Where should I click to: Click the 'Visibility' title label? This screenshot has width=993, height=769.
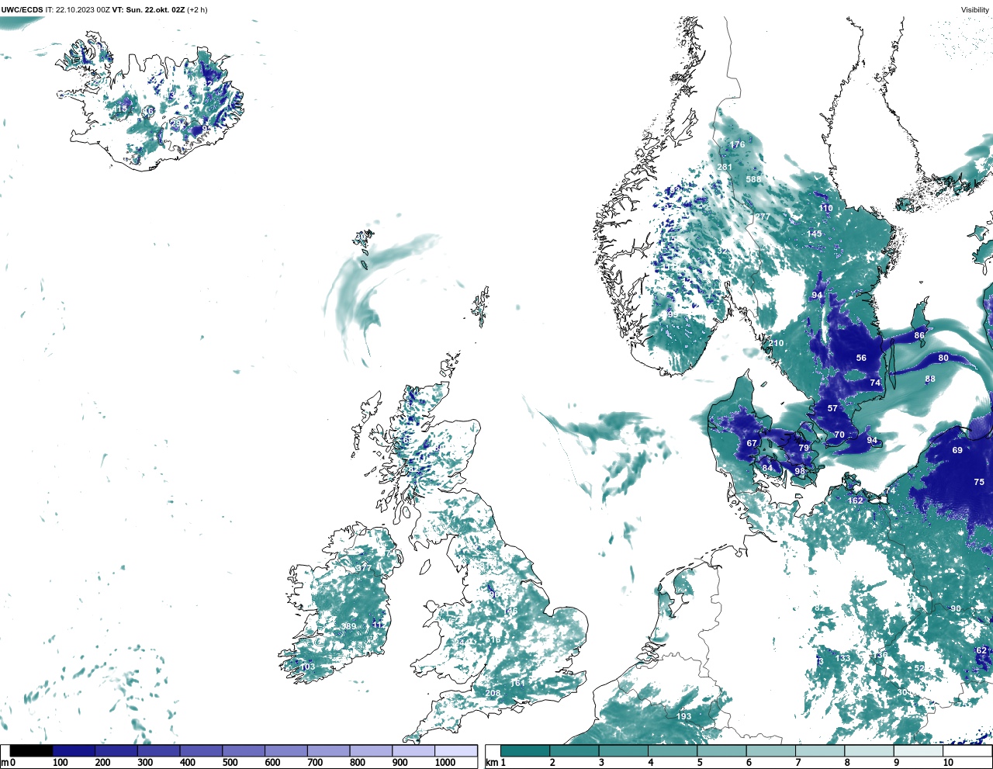974,10
